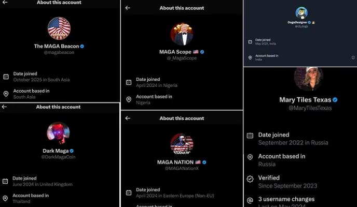Click the location pin next to Nigeria account base
This screenshot has height=207, width=357.
(x=129, y=99)
